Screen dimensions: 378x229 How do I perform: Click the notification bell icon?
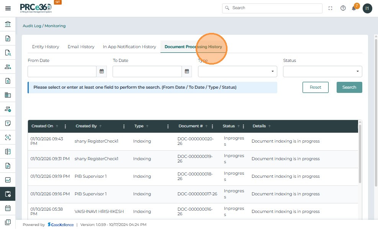pyautogui.click(x=354, y=8)
